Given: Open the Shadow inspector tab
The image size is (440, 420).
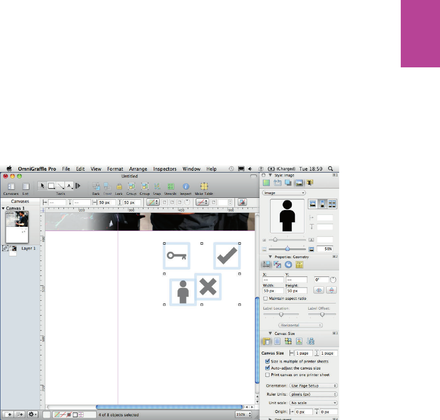Looking at the screenshot, I should pos(288,183).
